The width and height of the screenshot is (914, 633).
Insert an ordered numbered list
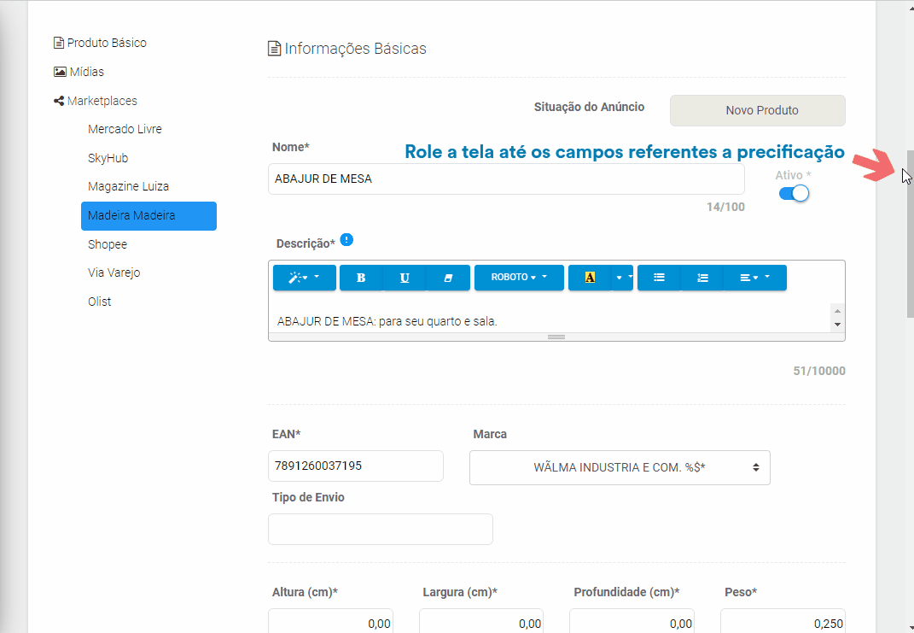point(702,278)
